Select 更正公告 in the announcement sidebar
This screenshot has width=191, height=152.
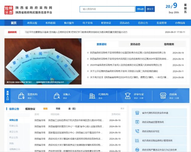tap(13, 132)
